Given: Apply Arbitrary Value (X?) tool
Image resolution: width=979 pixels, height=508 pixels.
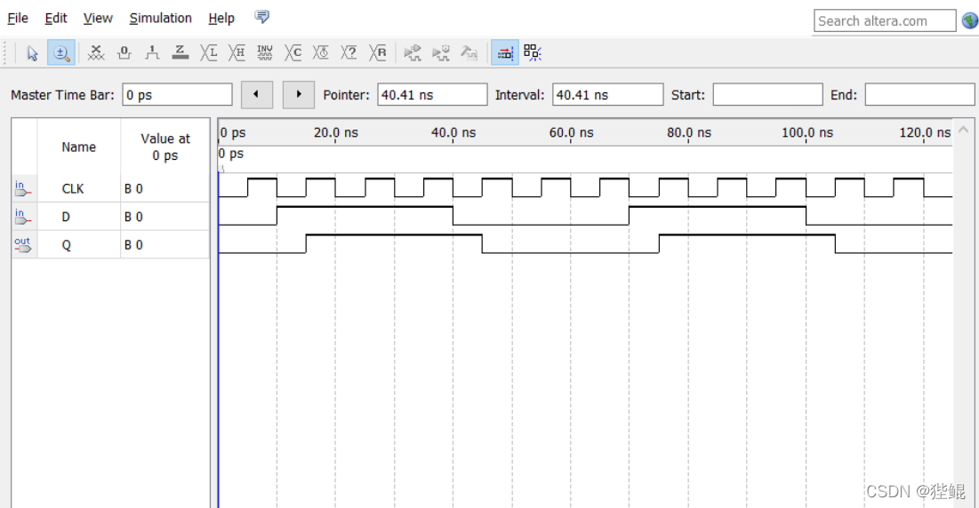Looking at the screenshot, I should [x=349, y=53].
